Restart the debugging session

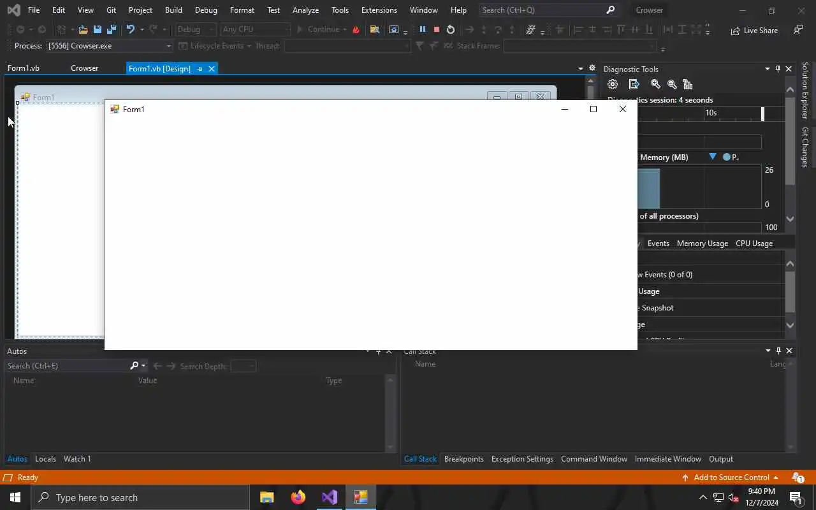[x=451, y=29]
